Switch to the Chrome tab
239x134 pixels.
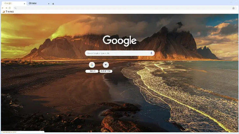point(34,3)
